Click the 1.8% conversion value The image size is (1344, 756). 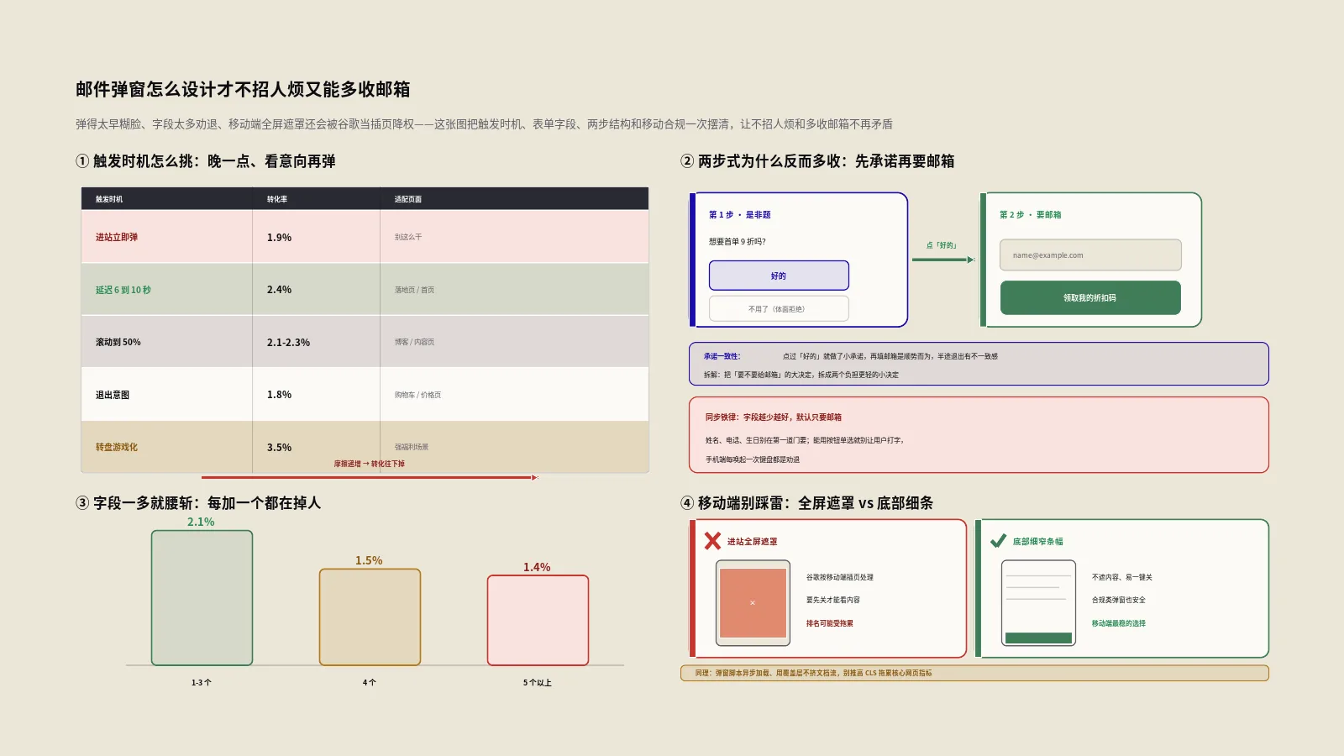[279, 395]
